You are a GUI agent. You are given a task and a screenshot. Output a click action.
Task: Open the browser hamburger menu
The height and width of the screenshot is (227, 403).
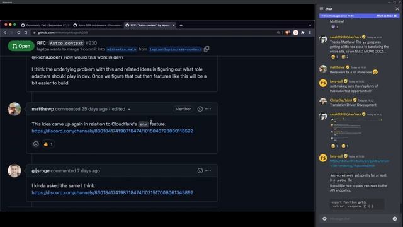click(310, 33)
